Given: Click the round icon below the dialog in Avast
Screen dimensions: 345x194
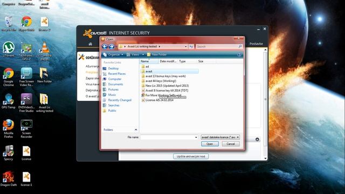Looking at the screenshot, I should tap(257, 140).
